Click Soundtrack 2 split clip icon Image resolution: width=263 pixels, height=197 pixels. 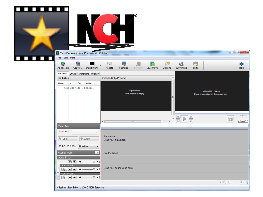coord(64,178)
